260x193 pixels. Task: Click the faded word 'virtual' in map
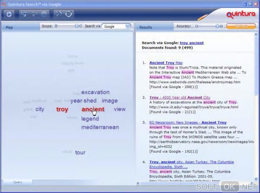[67, 151]
